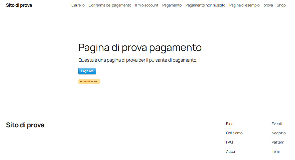
Task: Open the Carrello page from navigation
Action: point(78,5)
